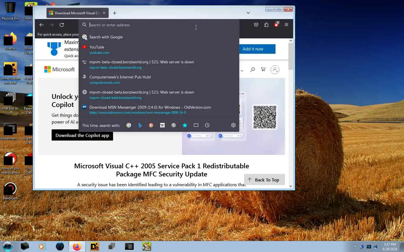The height and width of the screenshot is (252, 404).
Task: Focus the Search or enter address field
Action: pos(159,25)
